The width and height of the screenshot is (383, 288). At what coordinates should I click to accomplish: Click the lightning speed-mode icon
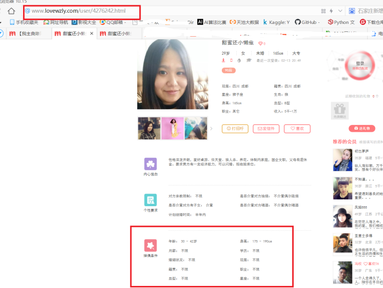click(x=331, y=11)
